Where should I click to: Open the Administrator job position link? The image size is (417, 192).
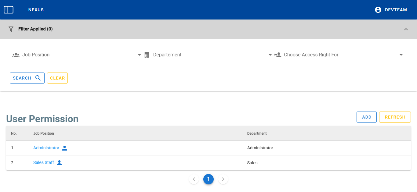click(46, 148)
